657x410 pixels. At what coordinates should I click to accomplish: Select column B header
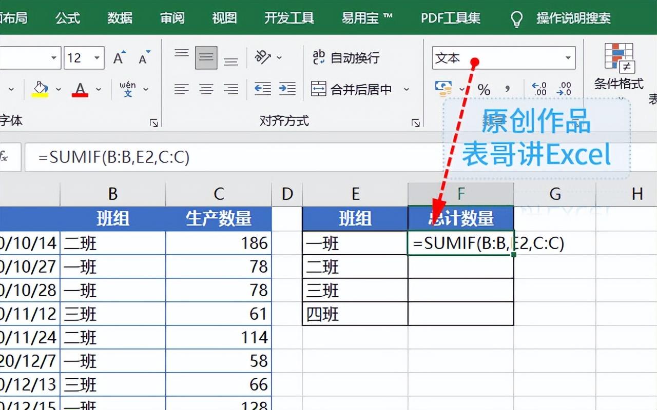[x=113, y=194]
